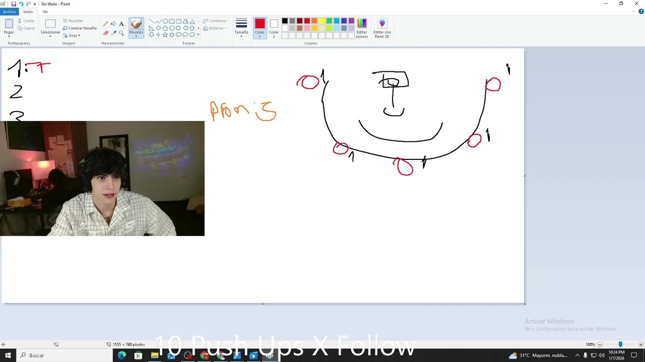
Task: Pick the Rounded rectangle shape
Action: point(178,22)
